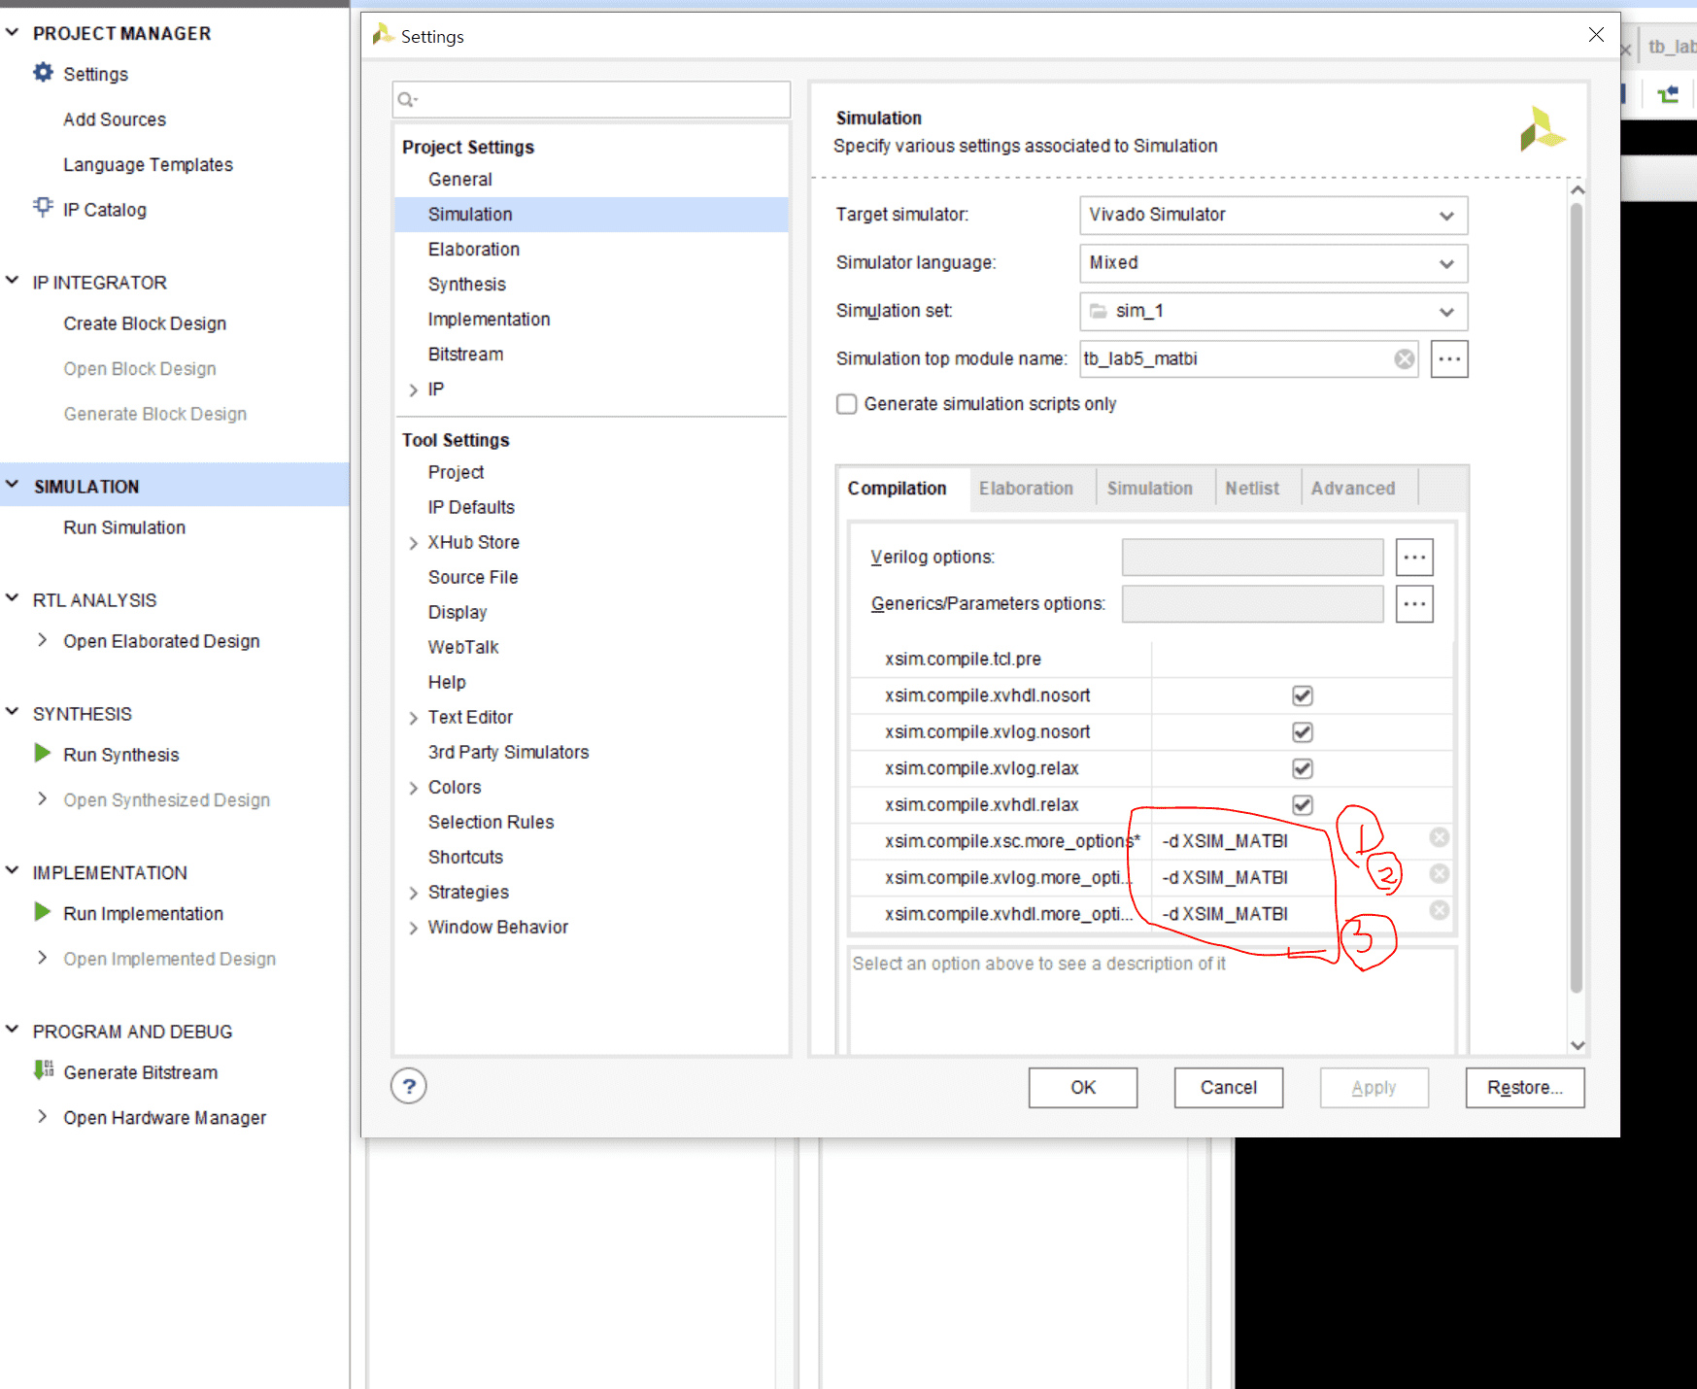Expand Open Elaborated Design
The width and height of the screenshot is (1697, 1389).
click(42, 640)
